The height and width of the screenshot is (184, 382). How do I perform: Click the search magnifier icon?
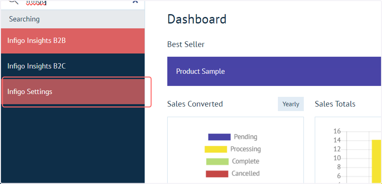[13, 2]
